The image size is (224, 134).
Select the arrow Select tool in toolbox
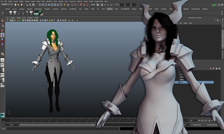(x=2, y=21)
